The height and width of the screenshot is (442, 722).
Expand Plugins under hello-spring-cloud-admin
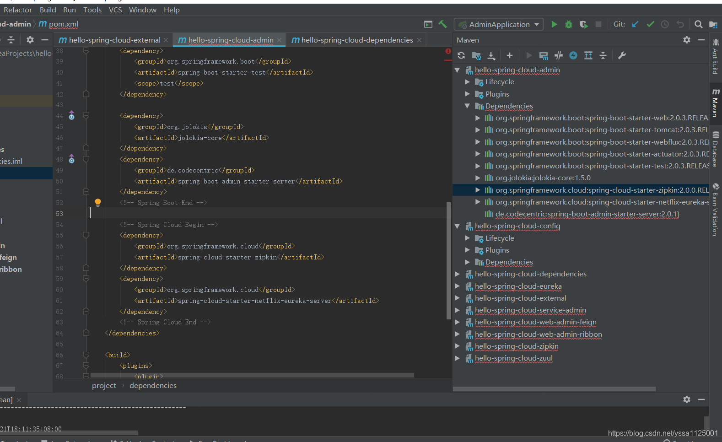click(x=467, y=94)
